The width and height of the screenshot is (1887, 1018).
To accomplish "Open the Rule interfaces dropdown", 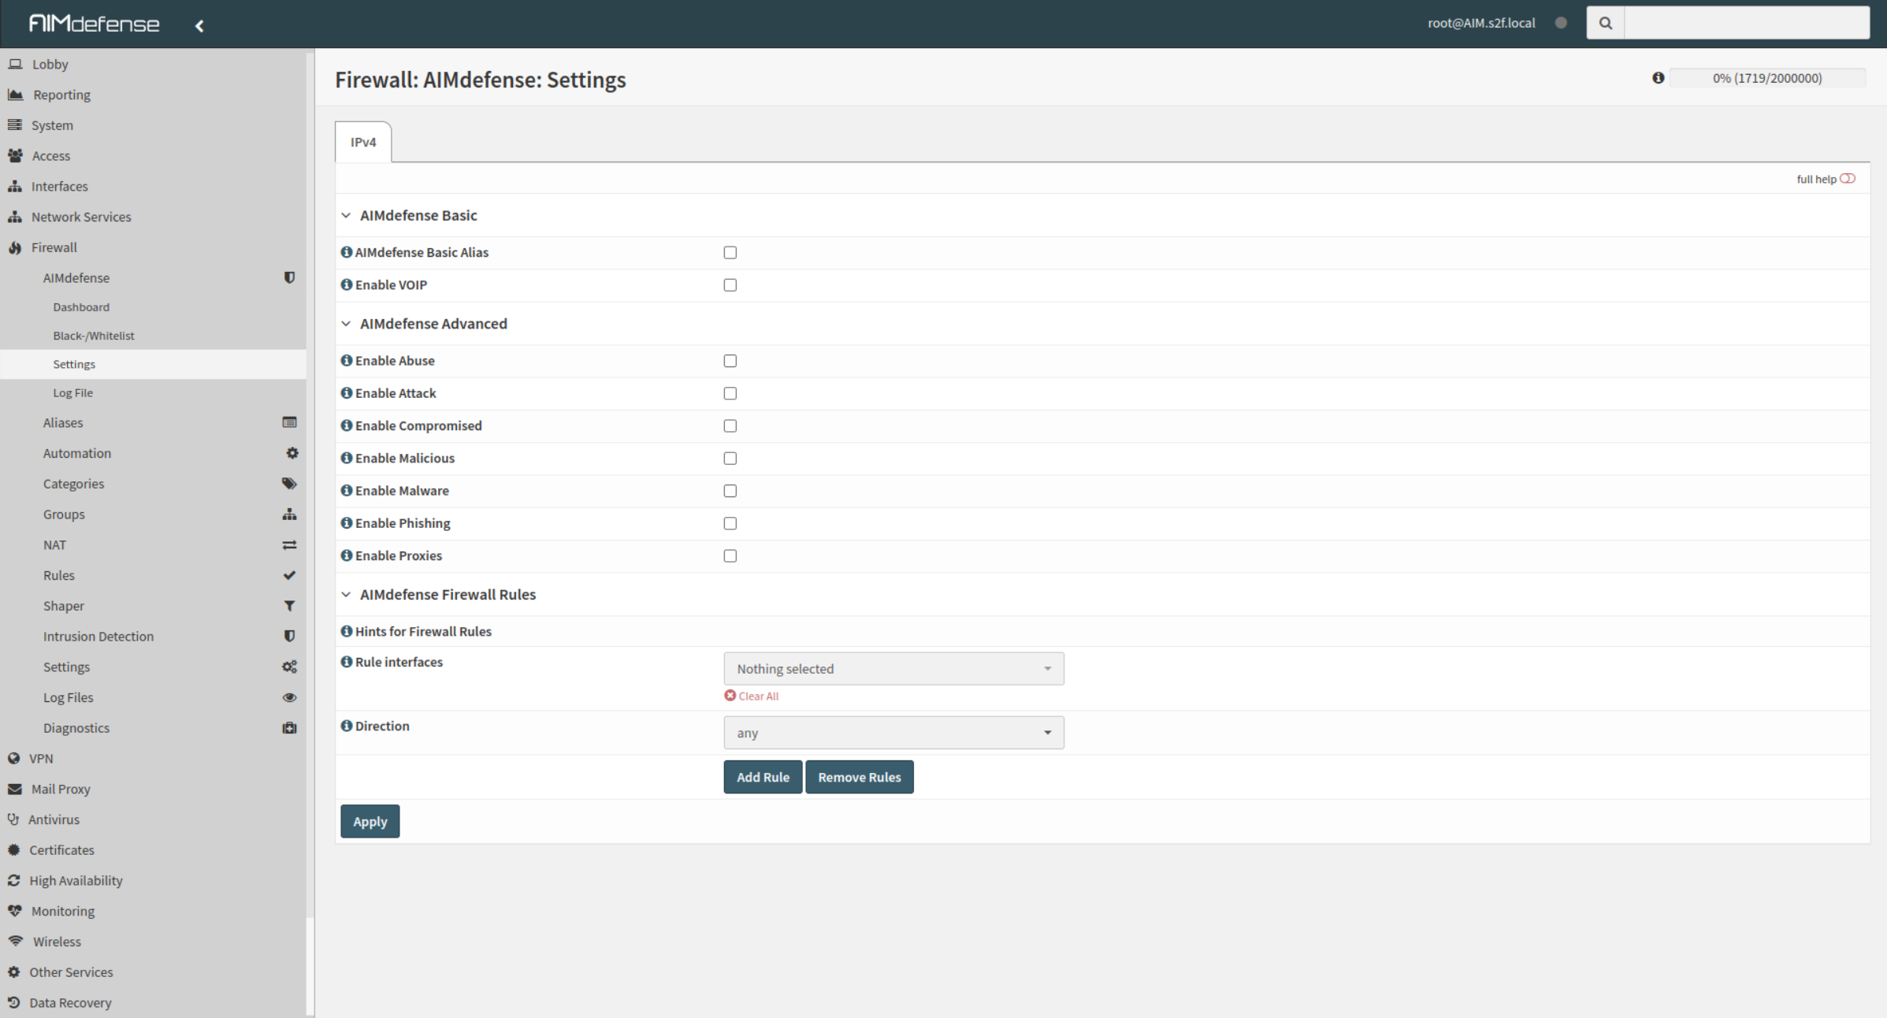I will tap(893, 668).
